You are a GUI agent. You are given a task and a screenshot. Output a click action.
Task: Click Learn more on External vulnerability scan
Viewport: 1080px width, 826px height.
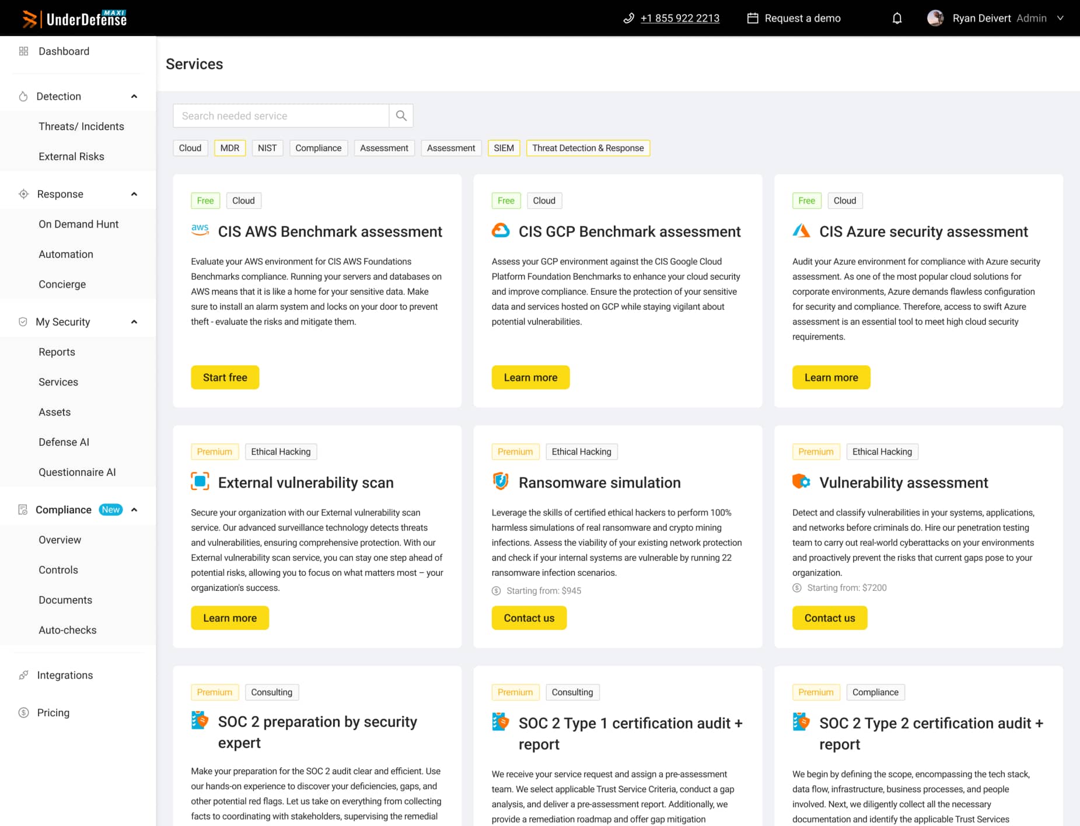(230, 618)
